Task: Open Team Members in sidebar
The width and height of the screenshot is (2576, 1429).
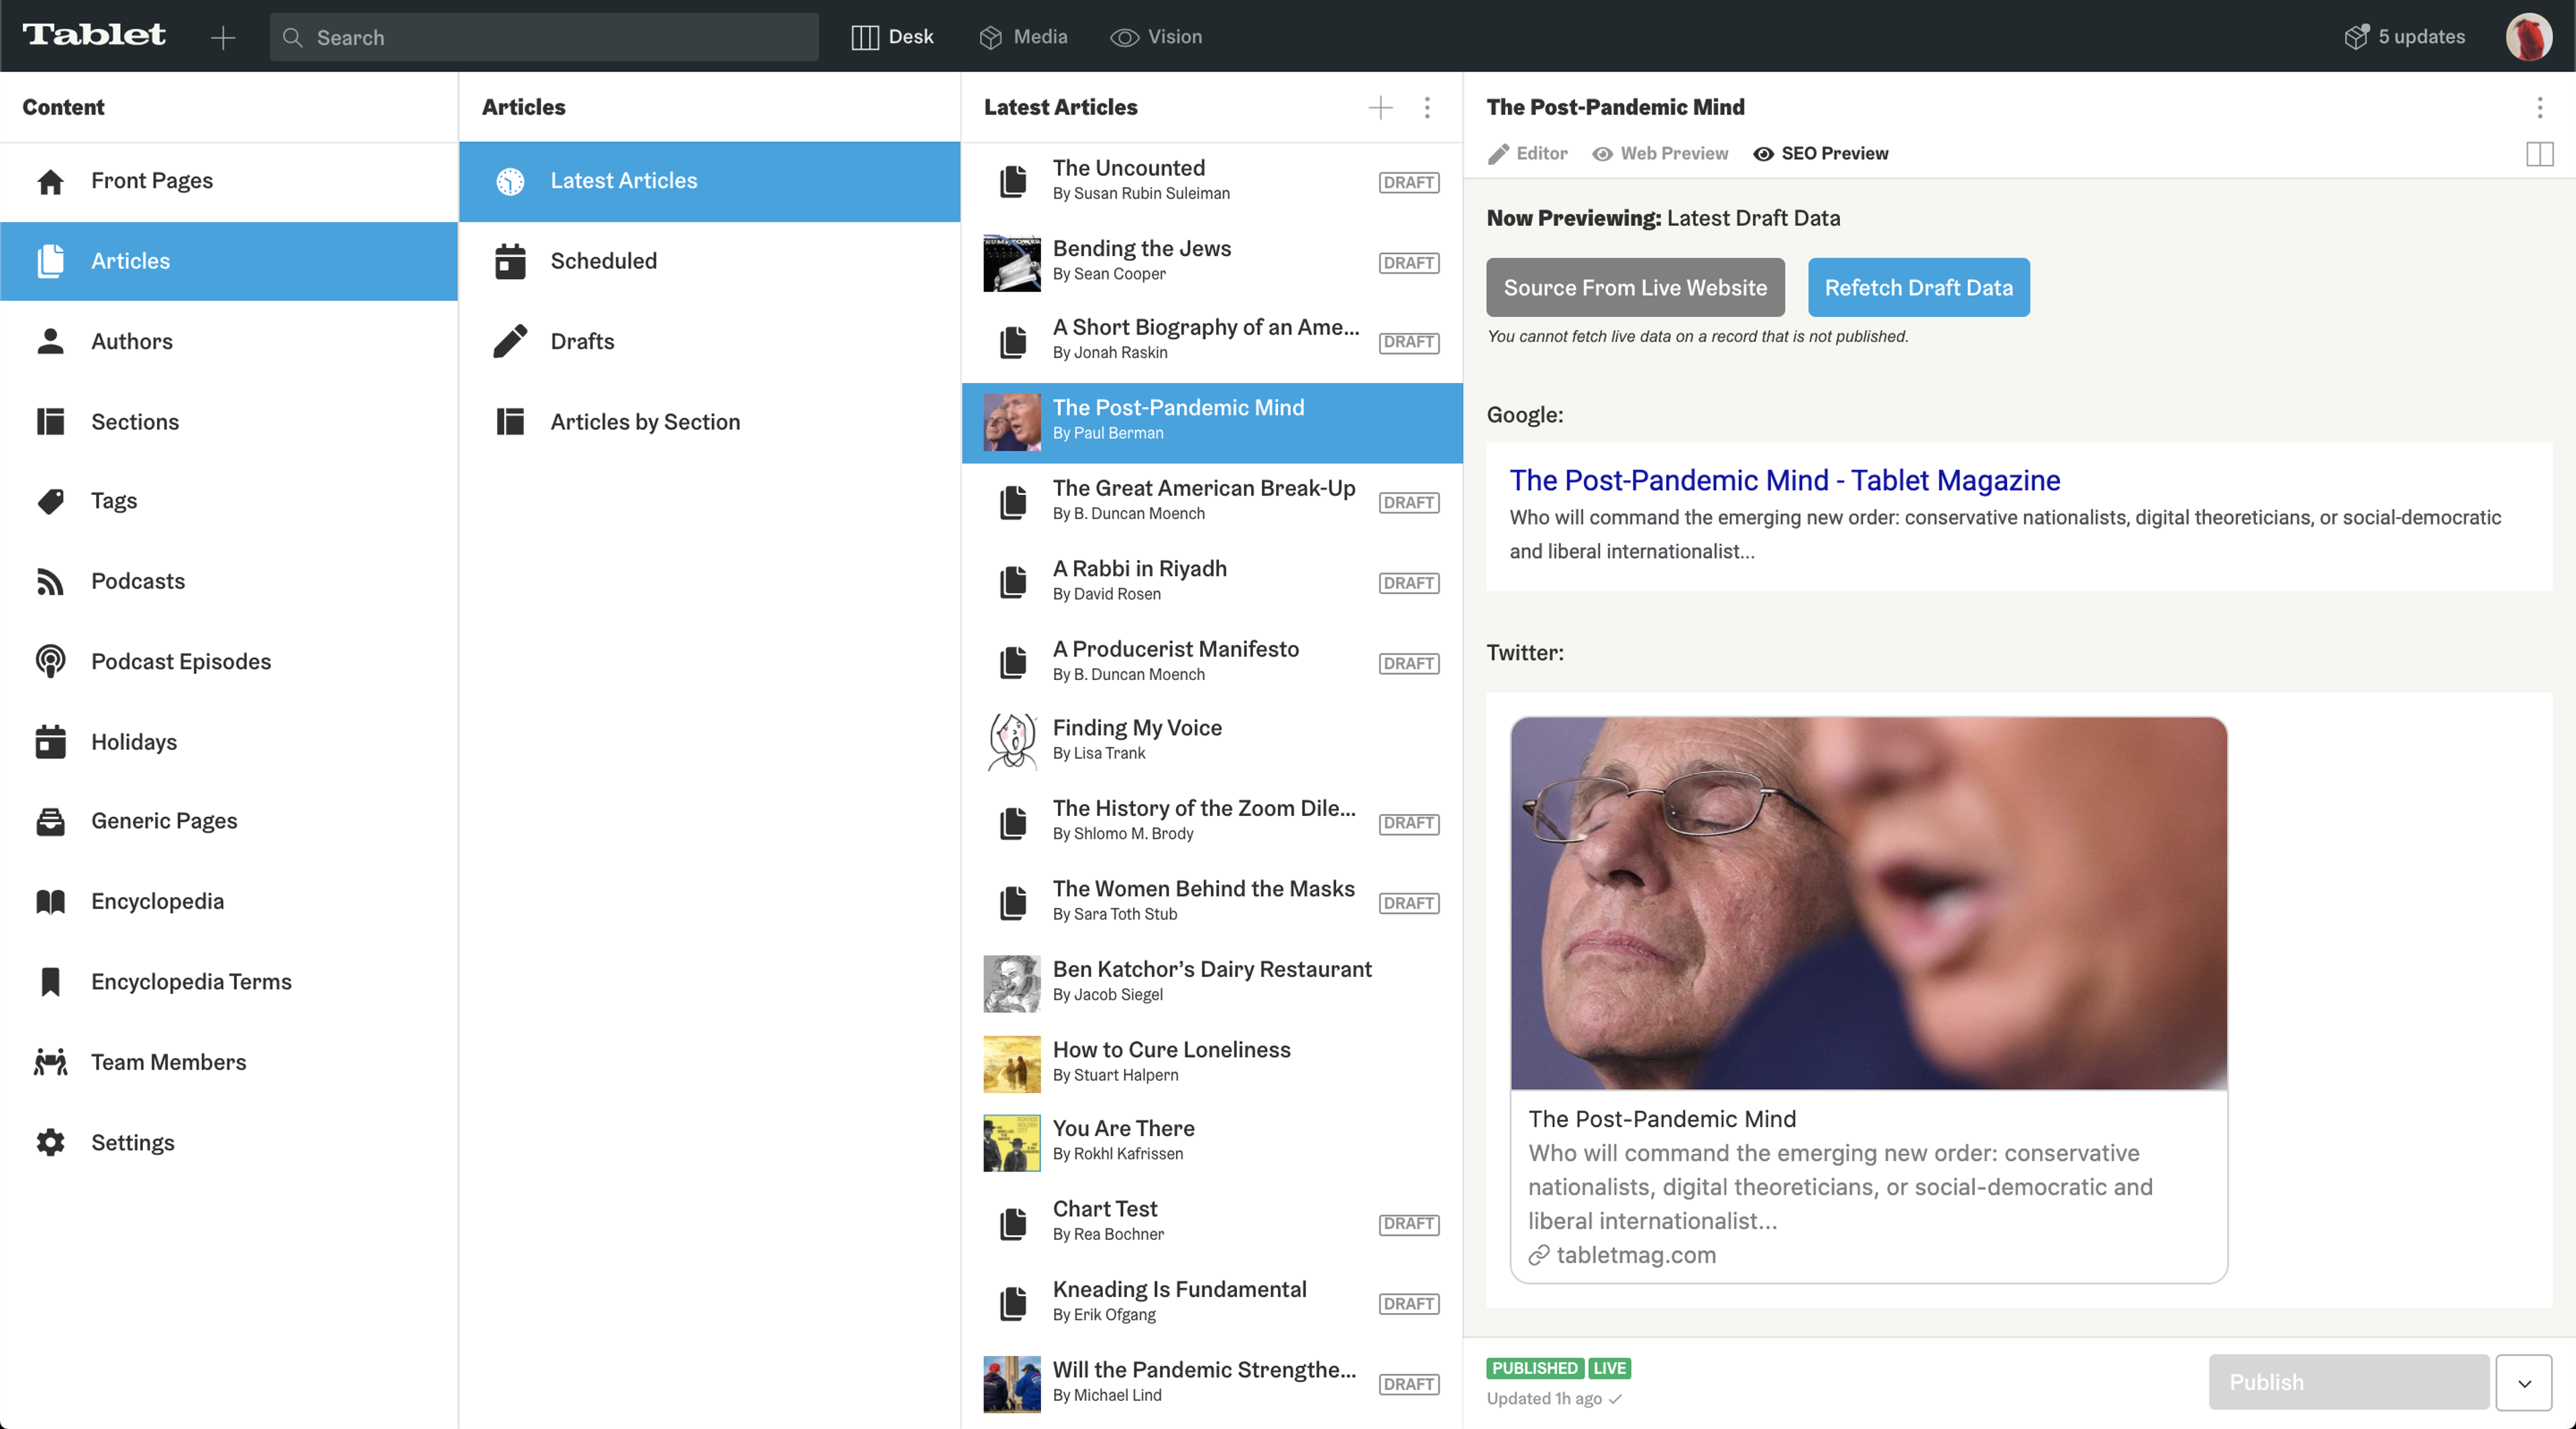Action: point(168,1062)
